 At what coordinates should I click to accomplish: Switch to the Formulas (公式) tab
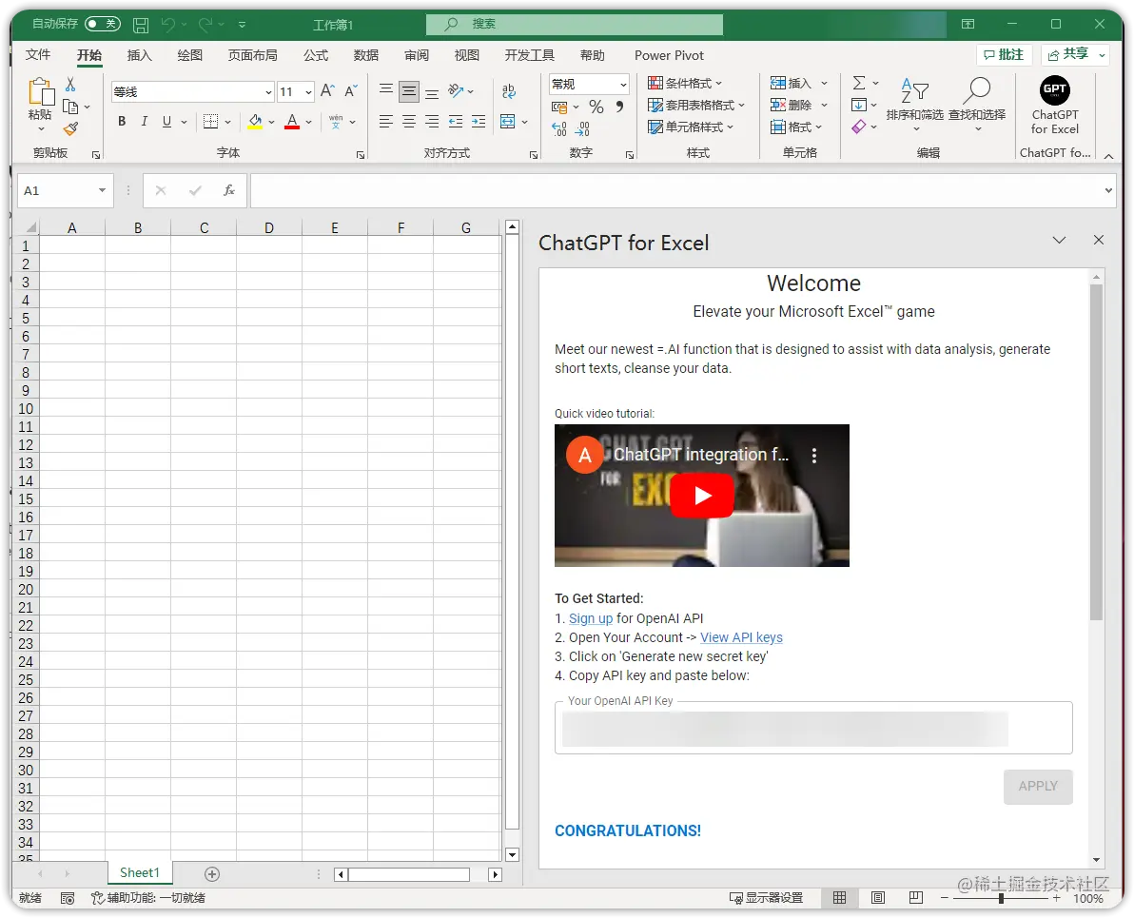tap(315, 55)
